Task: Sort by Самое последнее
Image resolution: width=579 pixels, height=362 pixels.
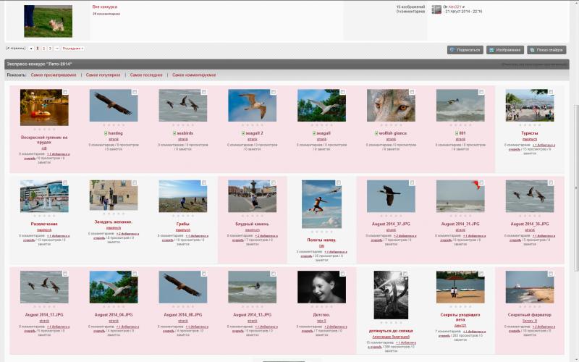Action: pos(146,75)
